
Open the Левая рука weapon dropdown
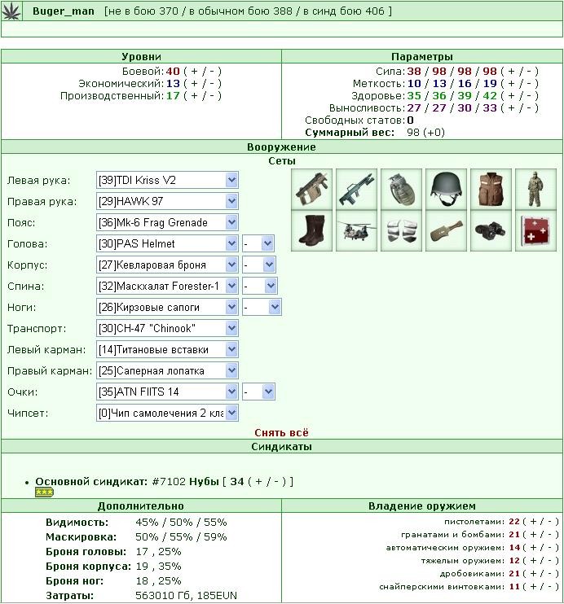pos(167,180)
